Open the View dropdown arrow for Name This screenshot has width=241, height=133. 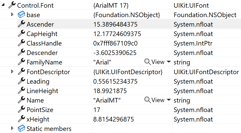tap(168, 100)
